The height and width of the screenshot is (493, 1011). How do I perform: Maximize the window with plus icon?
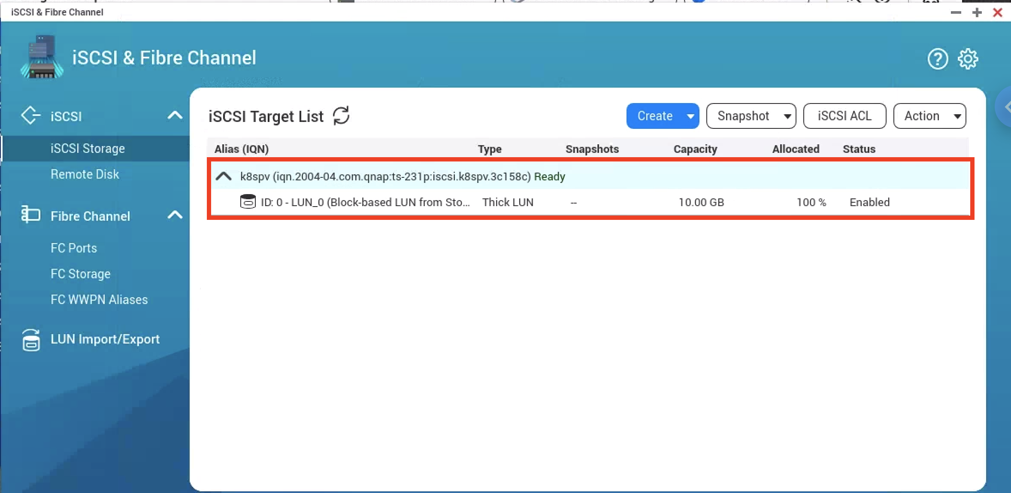coord(977,12)
